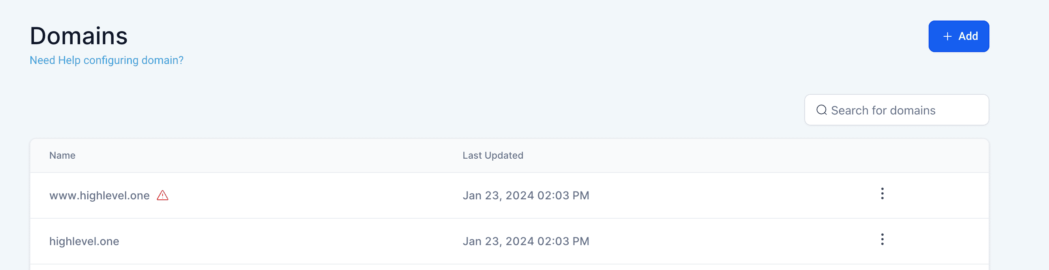The image size is (1049, 270).
Task: Click the blue Add button
Action: click(x=959, y=36)
